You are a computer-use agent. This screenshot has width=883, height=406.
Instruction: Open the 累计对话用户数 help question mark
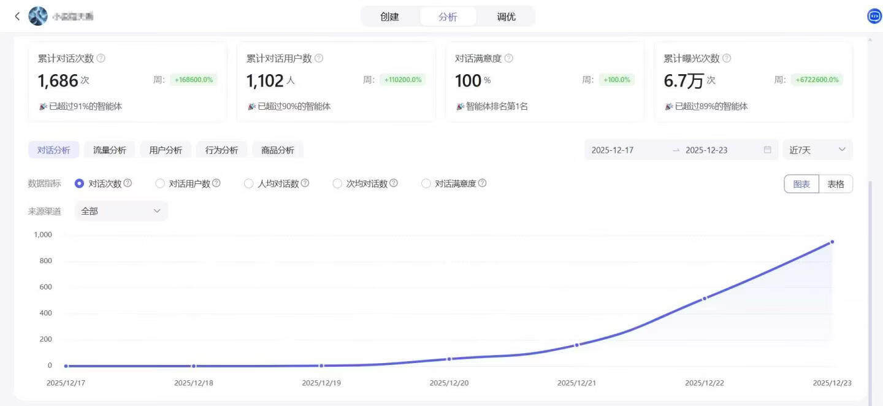point(318,58)
